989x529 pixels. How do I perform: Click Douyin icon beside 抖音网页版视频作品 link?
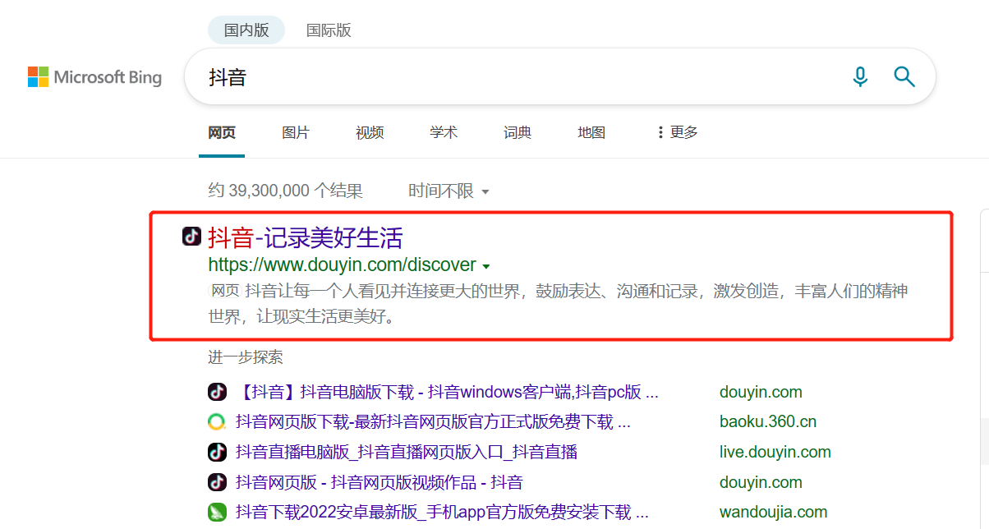tap(217, 482)
